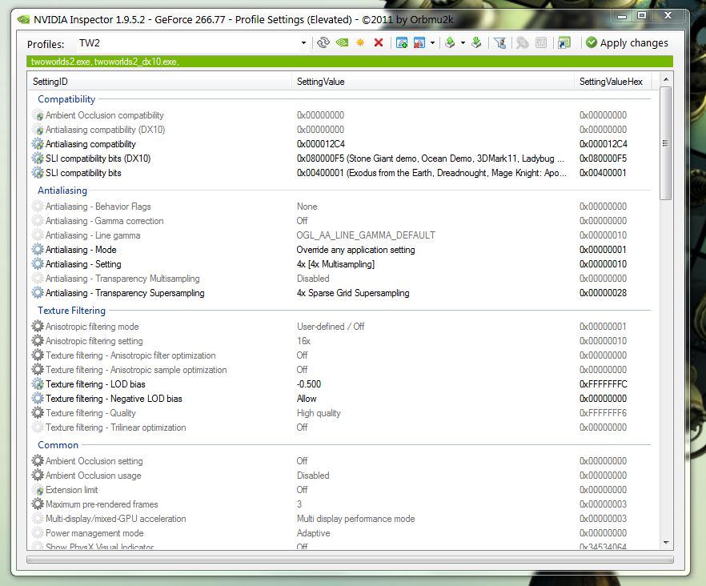
Task: Select the Power management mode row
Action: pos(340,533)
